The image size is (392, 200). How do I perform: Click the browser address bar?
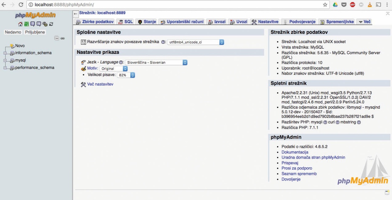coord(178,5)
